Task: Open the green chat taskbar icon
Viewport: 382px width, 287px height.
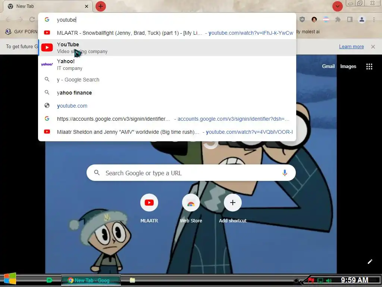Action: coord(50,280)
